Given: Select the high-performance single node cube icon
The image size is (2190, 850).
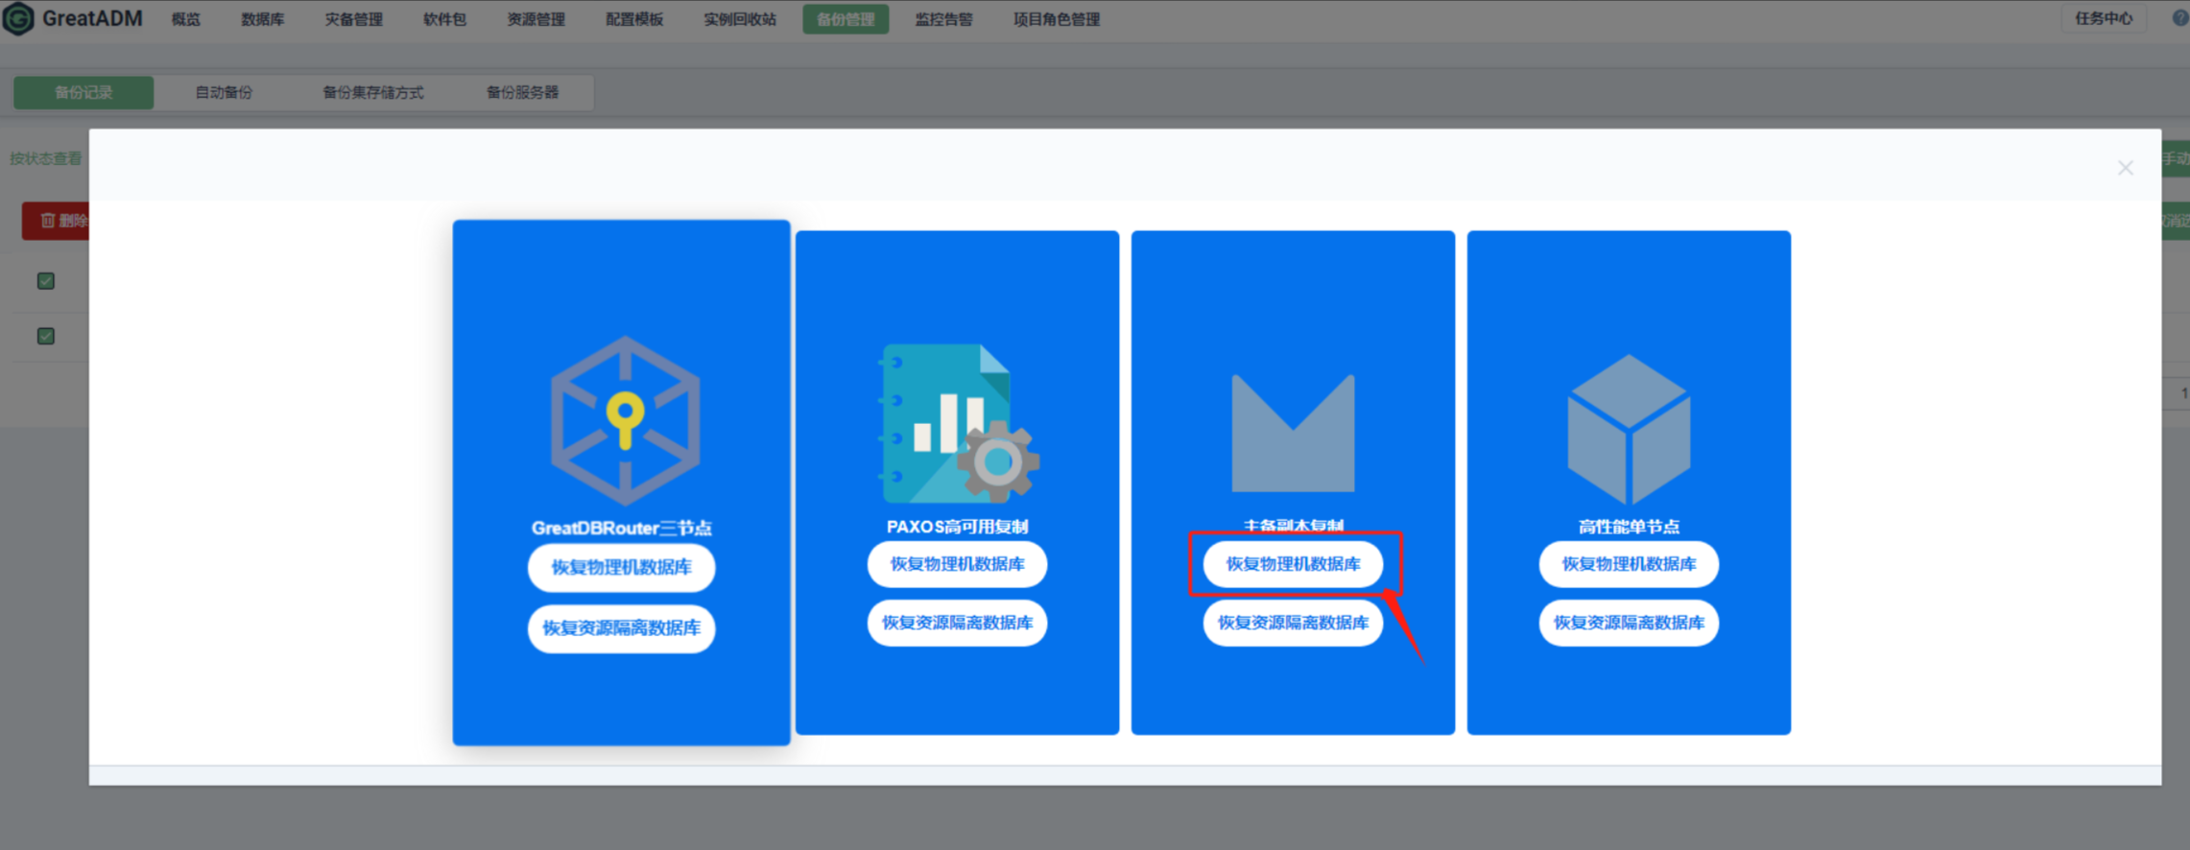Looking at the screenshot, I should point(1629,429).
